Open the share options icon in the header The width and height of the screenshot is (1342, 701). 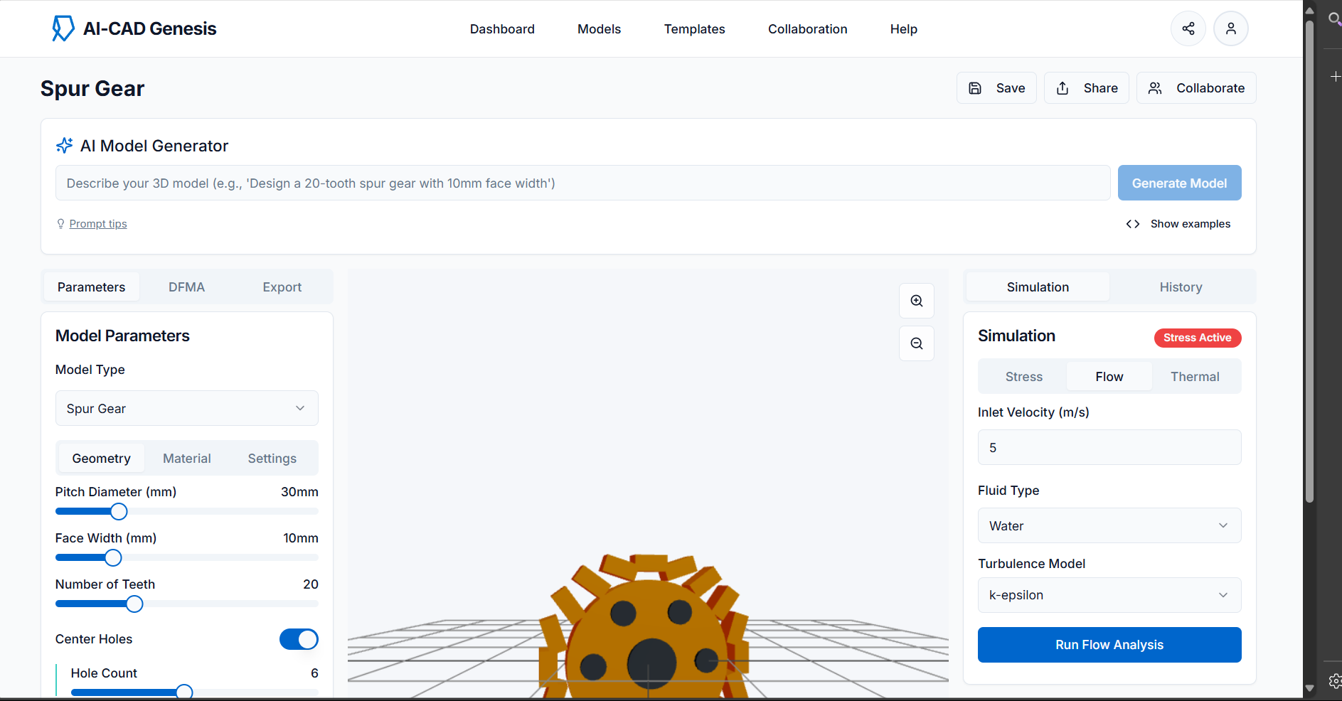pos(1188,28)
